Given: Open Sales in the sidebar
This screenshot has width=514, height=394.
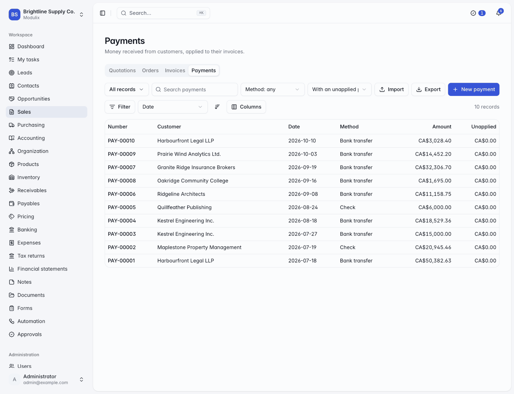Looking at the screenshot, I should tap(47, 112).
